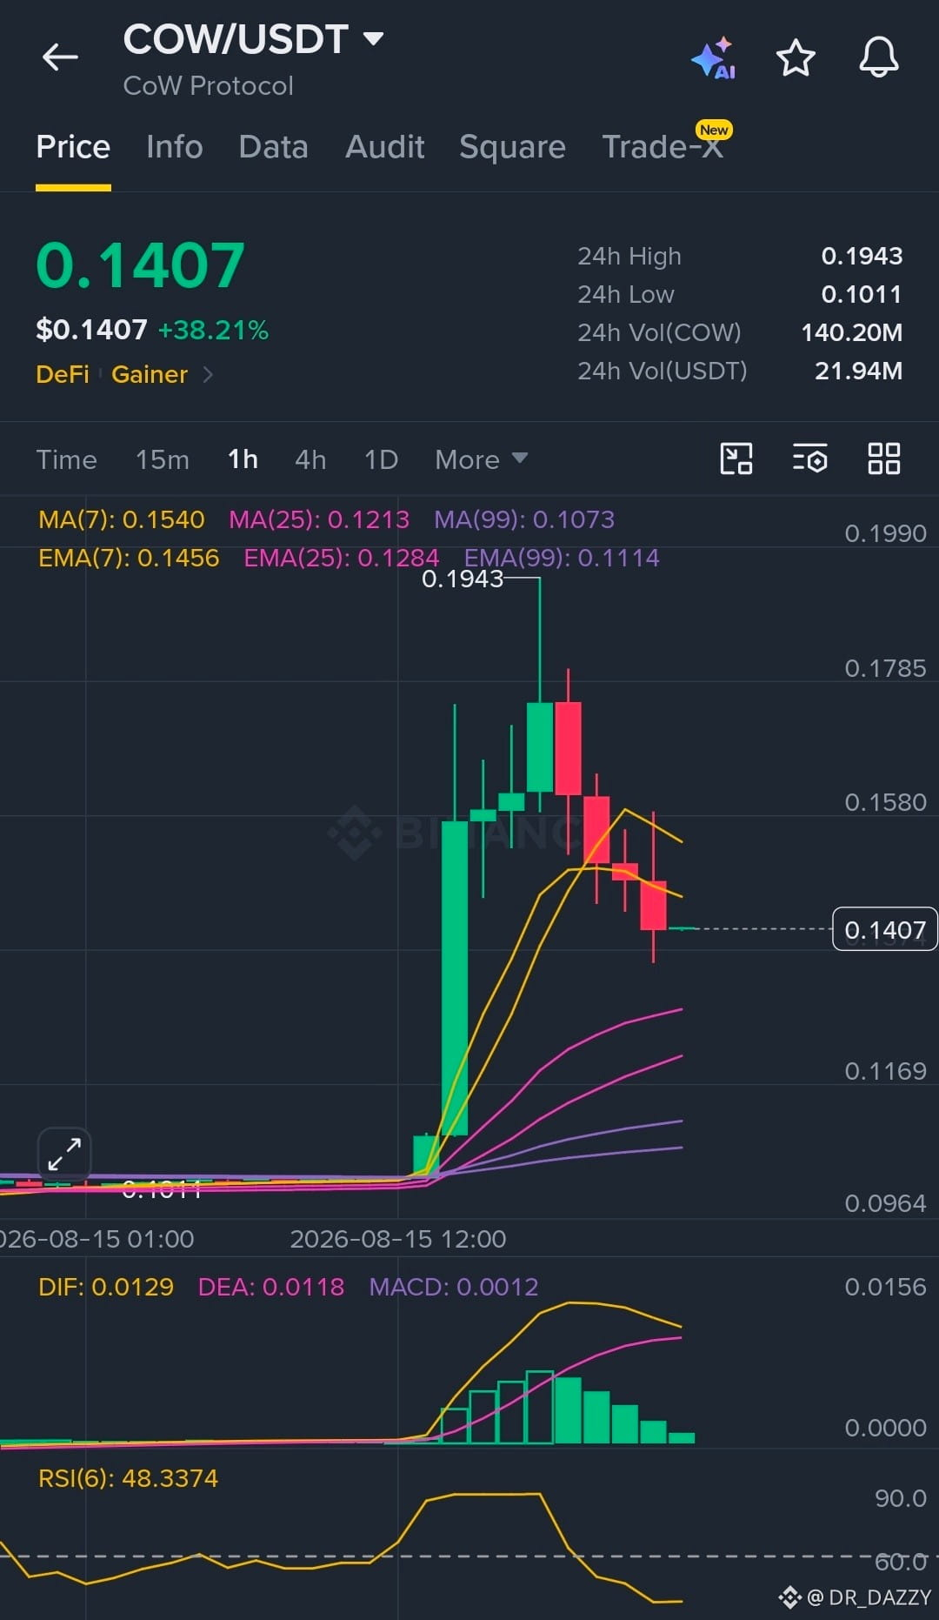939x1620 pixels.
Task: Click the EMA(7): 0.1456 indicator label
Action: (129, 558)
